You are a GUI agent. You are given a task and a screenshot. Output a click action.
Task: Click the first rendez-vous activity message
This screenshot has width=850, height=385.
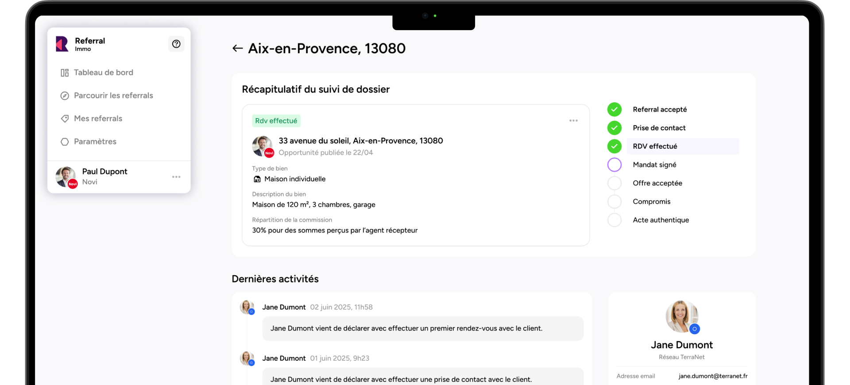click(423, 328)
